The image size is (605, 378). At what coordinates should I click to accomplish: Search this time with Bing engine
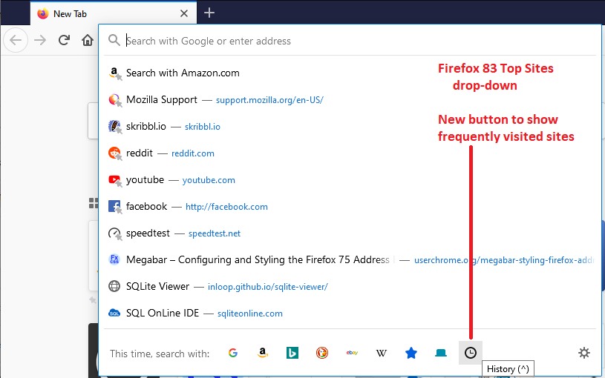(292, 353)
